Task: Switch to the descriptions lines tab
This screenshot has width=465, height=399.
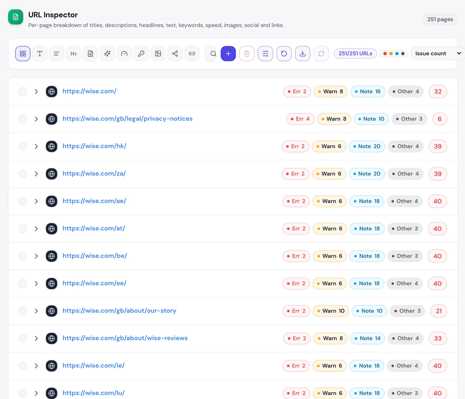Action: (x=57, y=54)
